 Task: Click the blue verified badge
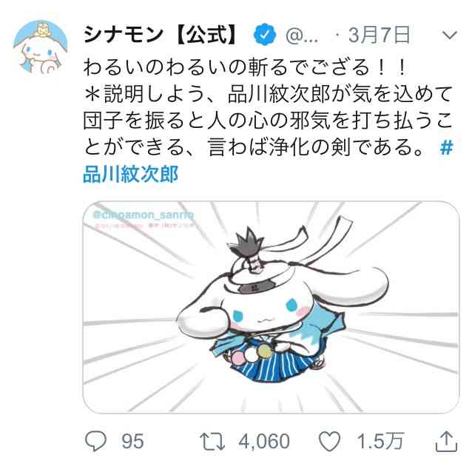[265, 35]
